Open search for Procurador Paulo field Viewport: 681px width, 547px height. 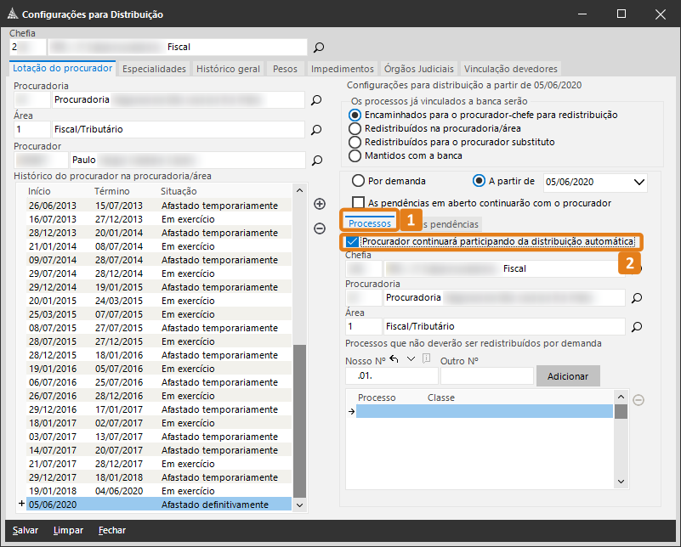point(316,160)
